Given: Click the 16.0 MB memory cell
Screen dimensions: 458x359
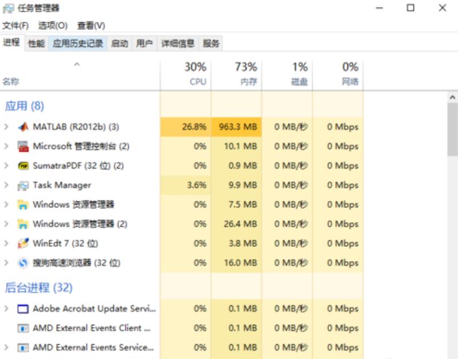Looking at the screenshot, I should (236, 263).
